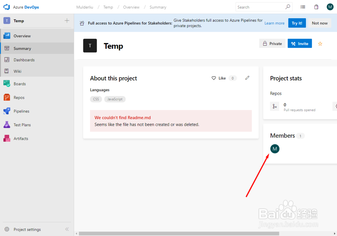Change project visibility via the Private button
337x236 pixels.
tap(272, 43)
